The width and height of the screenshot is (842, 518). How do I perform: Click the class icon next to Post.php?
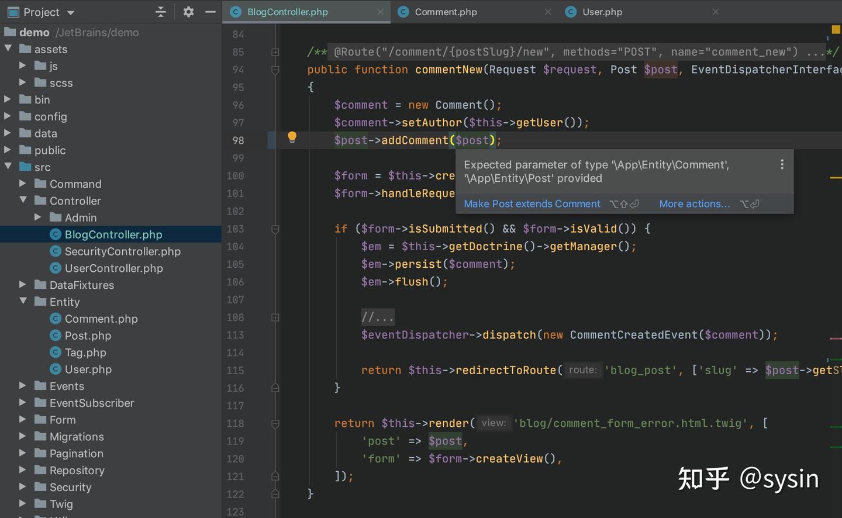pos(56,336)
